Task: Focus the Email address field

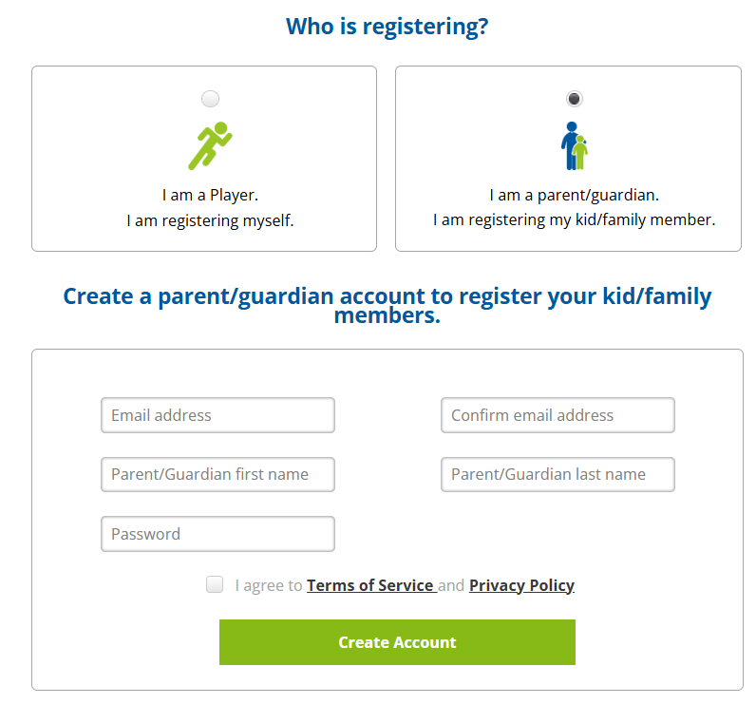Action: click(217, 415)
